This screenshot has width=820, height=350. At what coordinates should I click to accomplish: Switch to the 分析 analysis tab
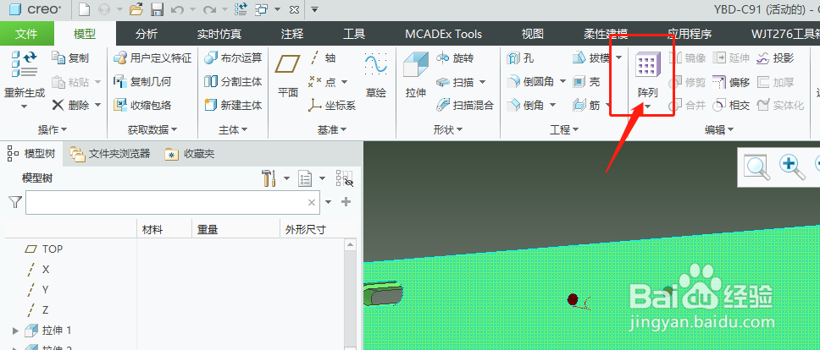coord(147,34)
